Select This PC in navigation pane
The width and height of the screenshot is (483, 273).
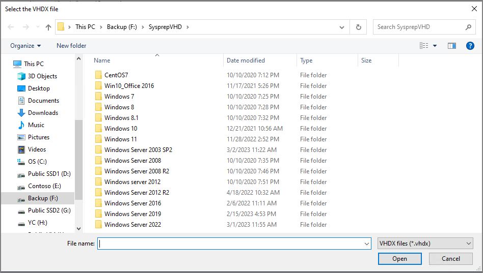tap(34, 64)
